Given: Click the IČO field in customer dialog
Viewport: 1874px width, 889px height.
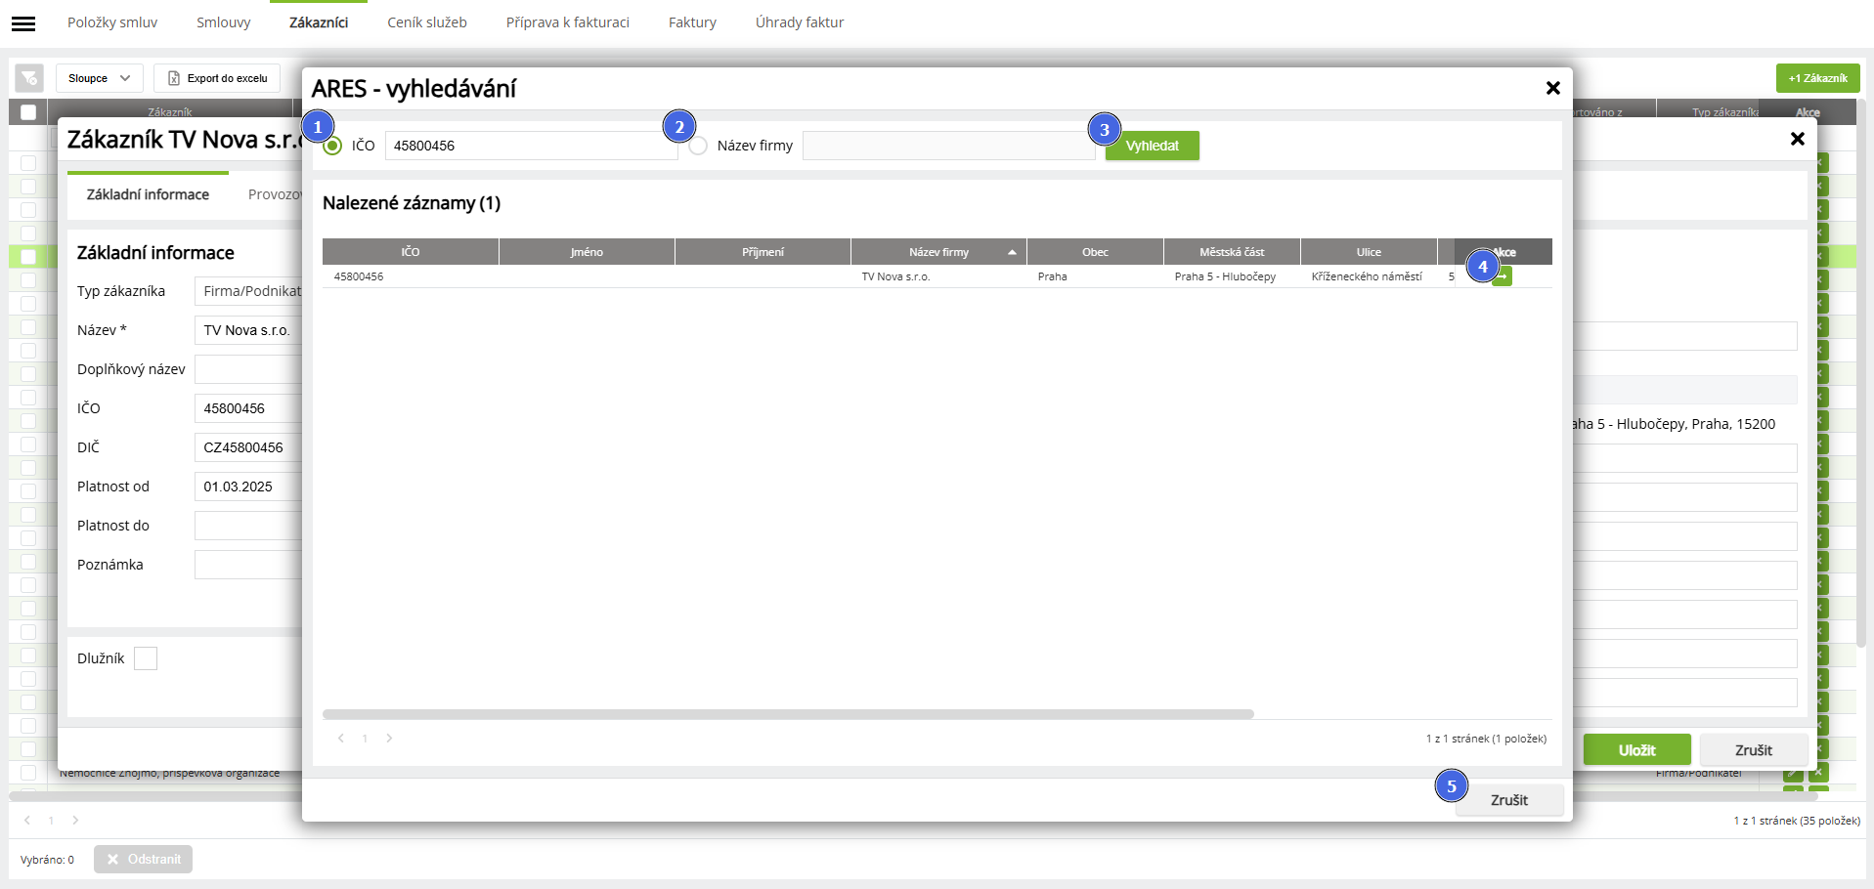Looking at the screenshot, I should point(248,408).
